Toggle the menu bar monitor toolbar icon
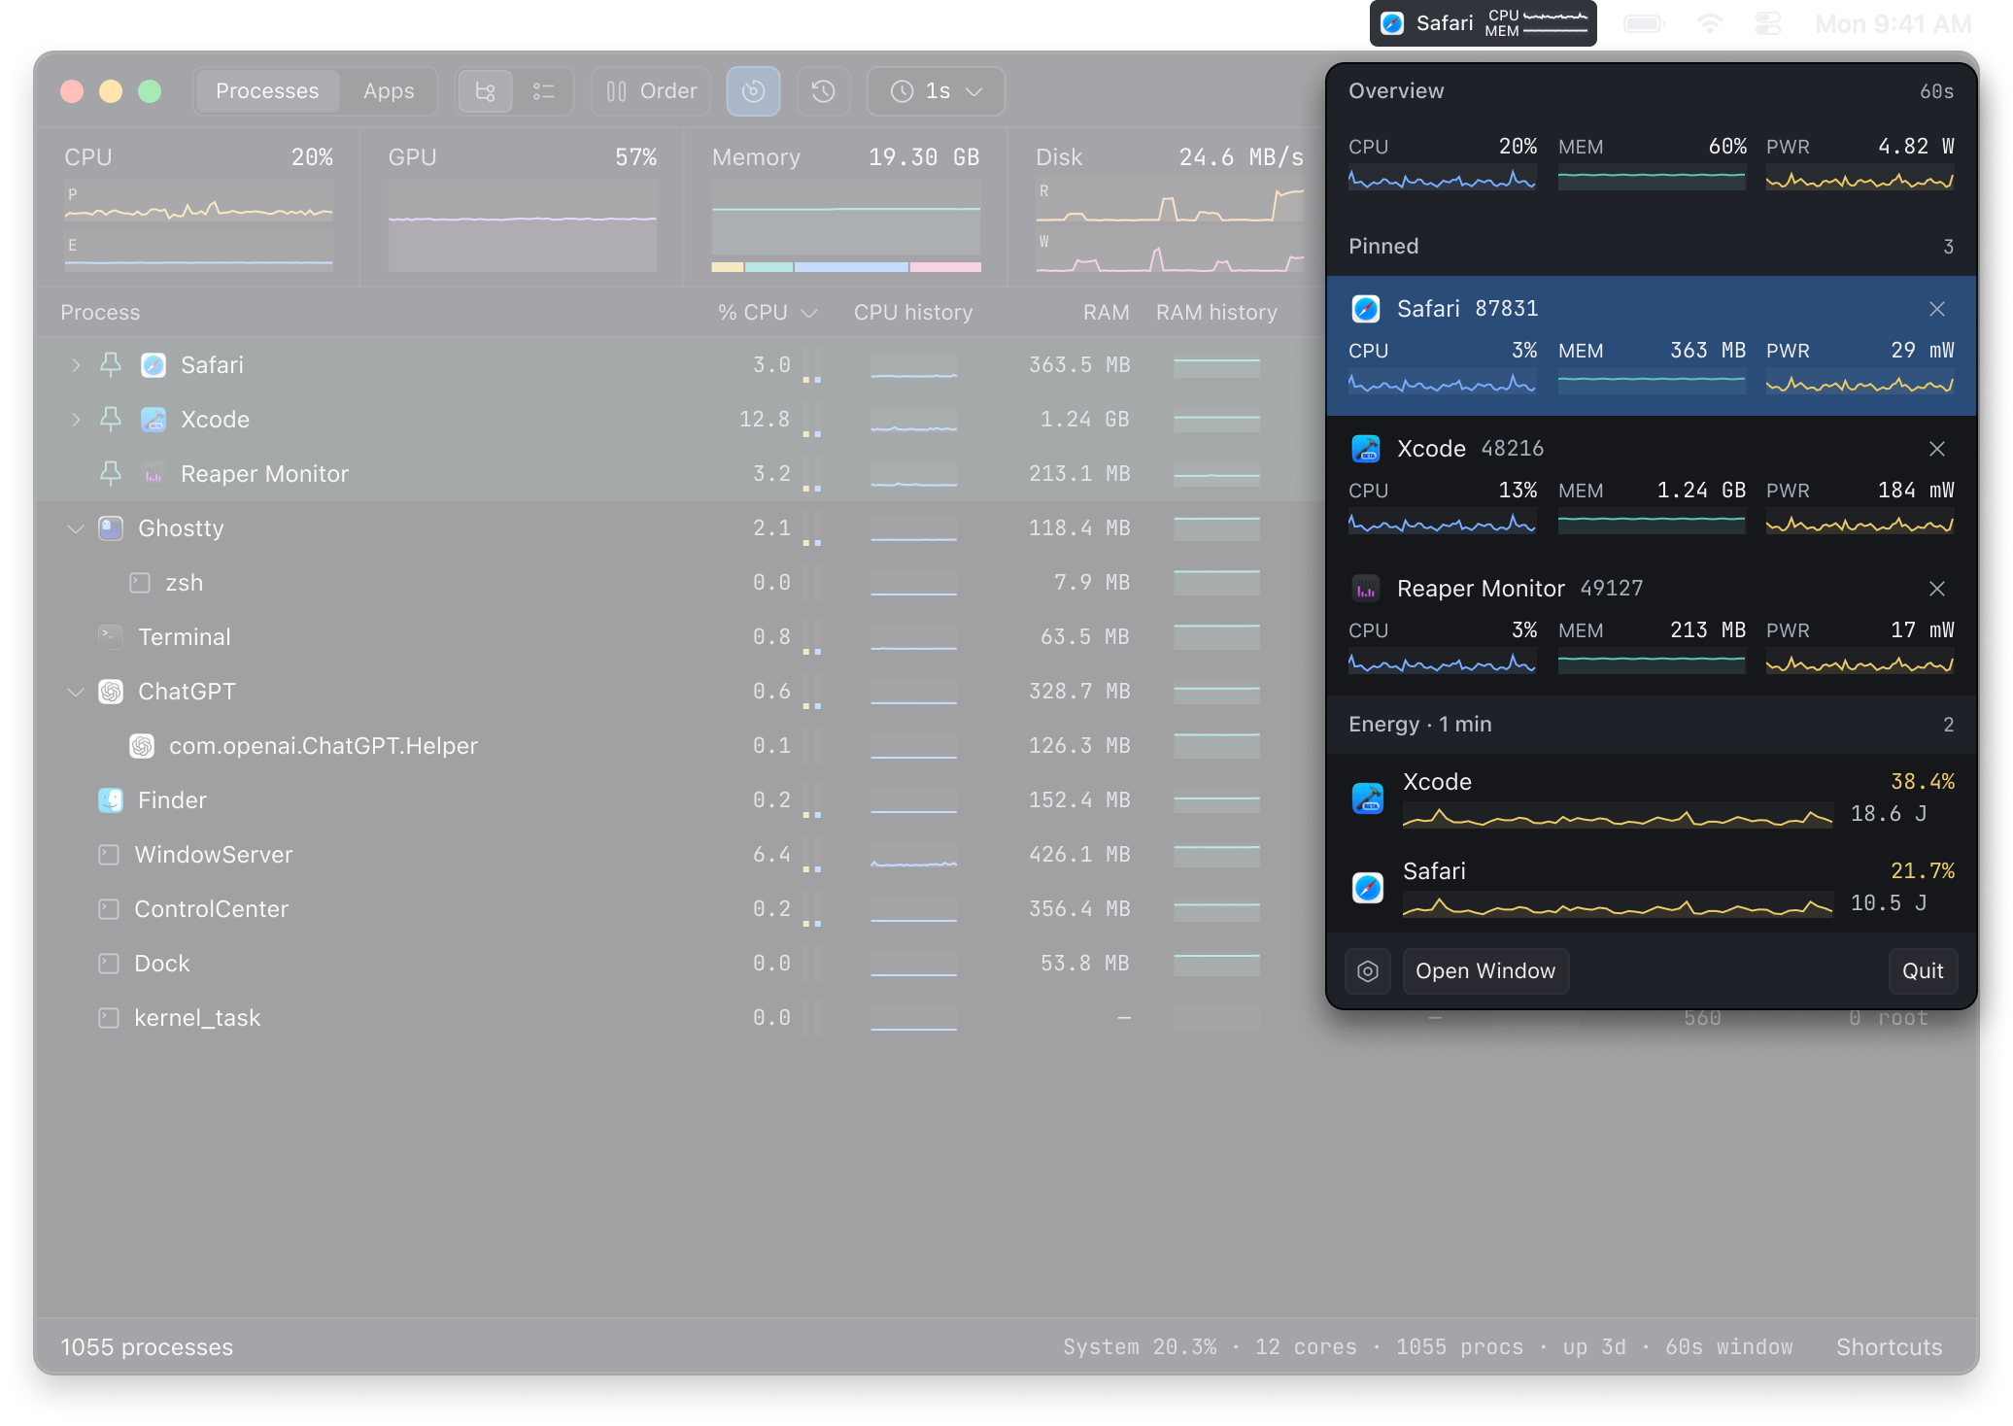 (753, 91)
